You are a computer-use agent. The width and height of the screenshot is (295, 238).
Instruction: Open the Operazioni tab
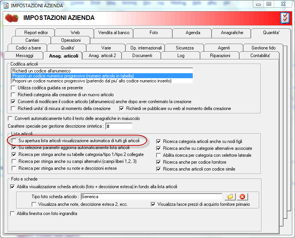pos(71,40)
